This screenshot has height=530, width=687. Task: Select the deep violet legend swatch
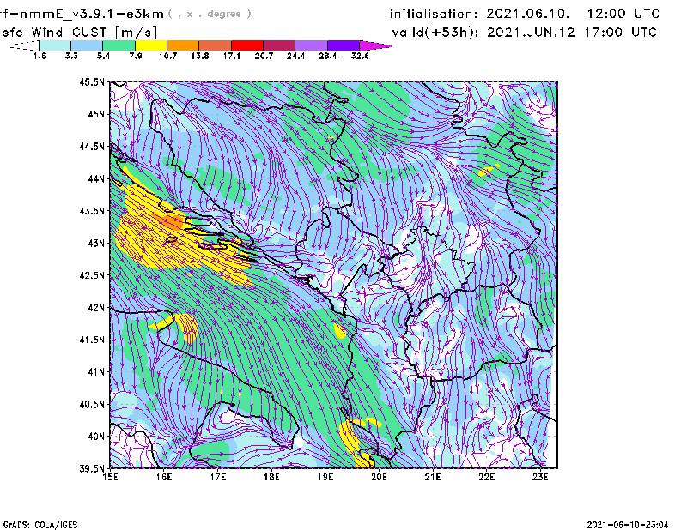(x=343, y=45)
